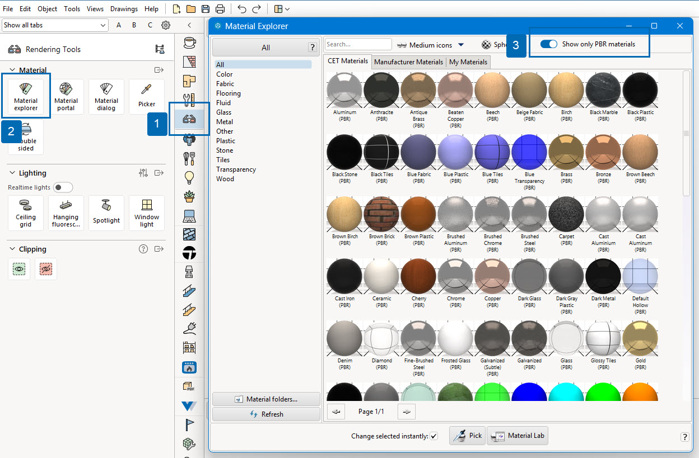Open the wrench and ruler tools tab
This screenshot has height=458, width=699.
[190, 100]
